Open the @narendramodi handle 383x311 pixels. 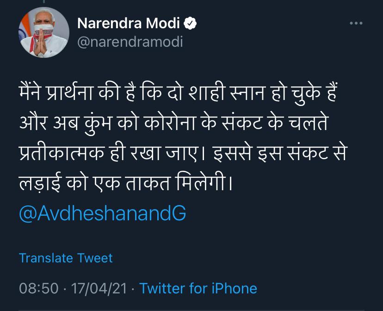tap(130, 42)
